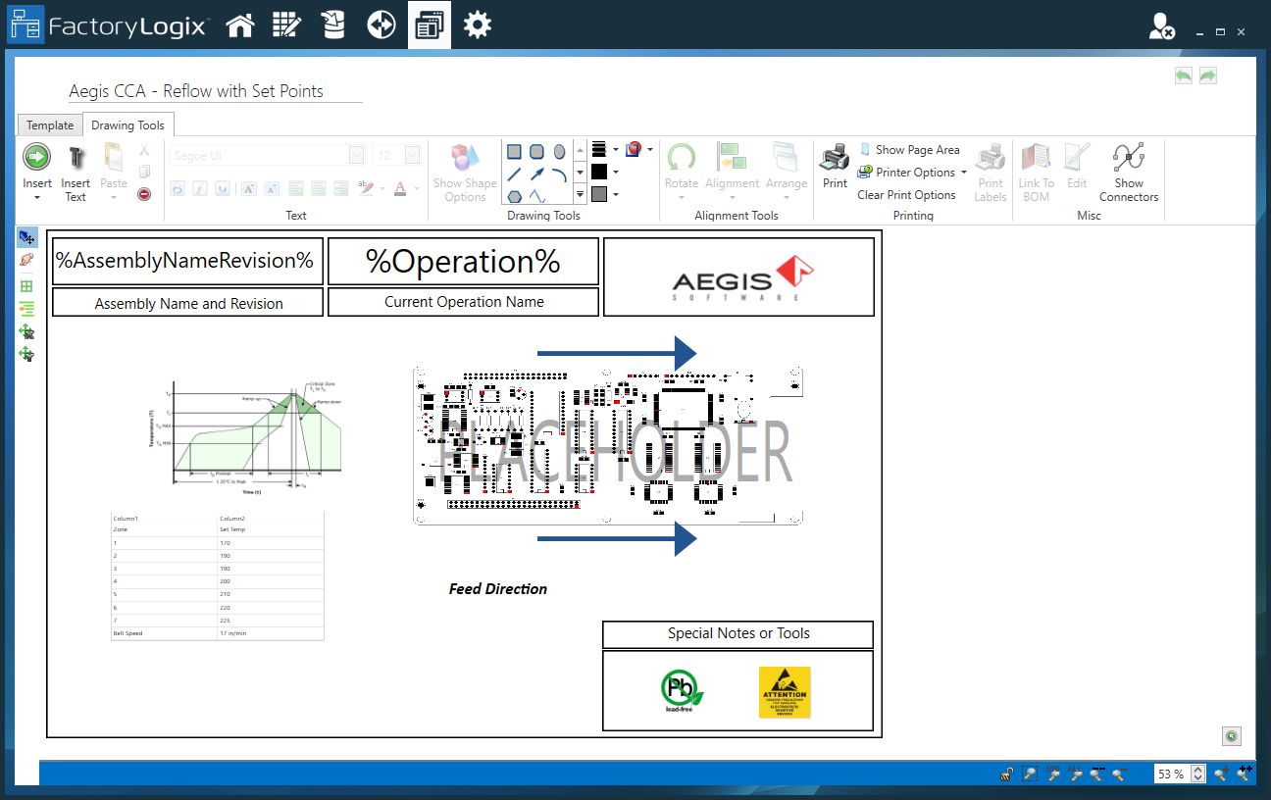
Task: Select the Ellipse drawing tool
Action: (557, 150)
